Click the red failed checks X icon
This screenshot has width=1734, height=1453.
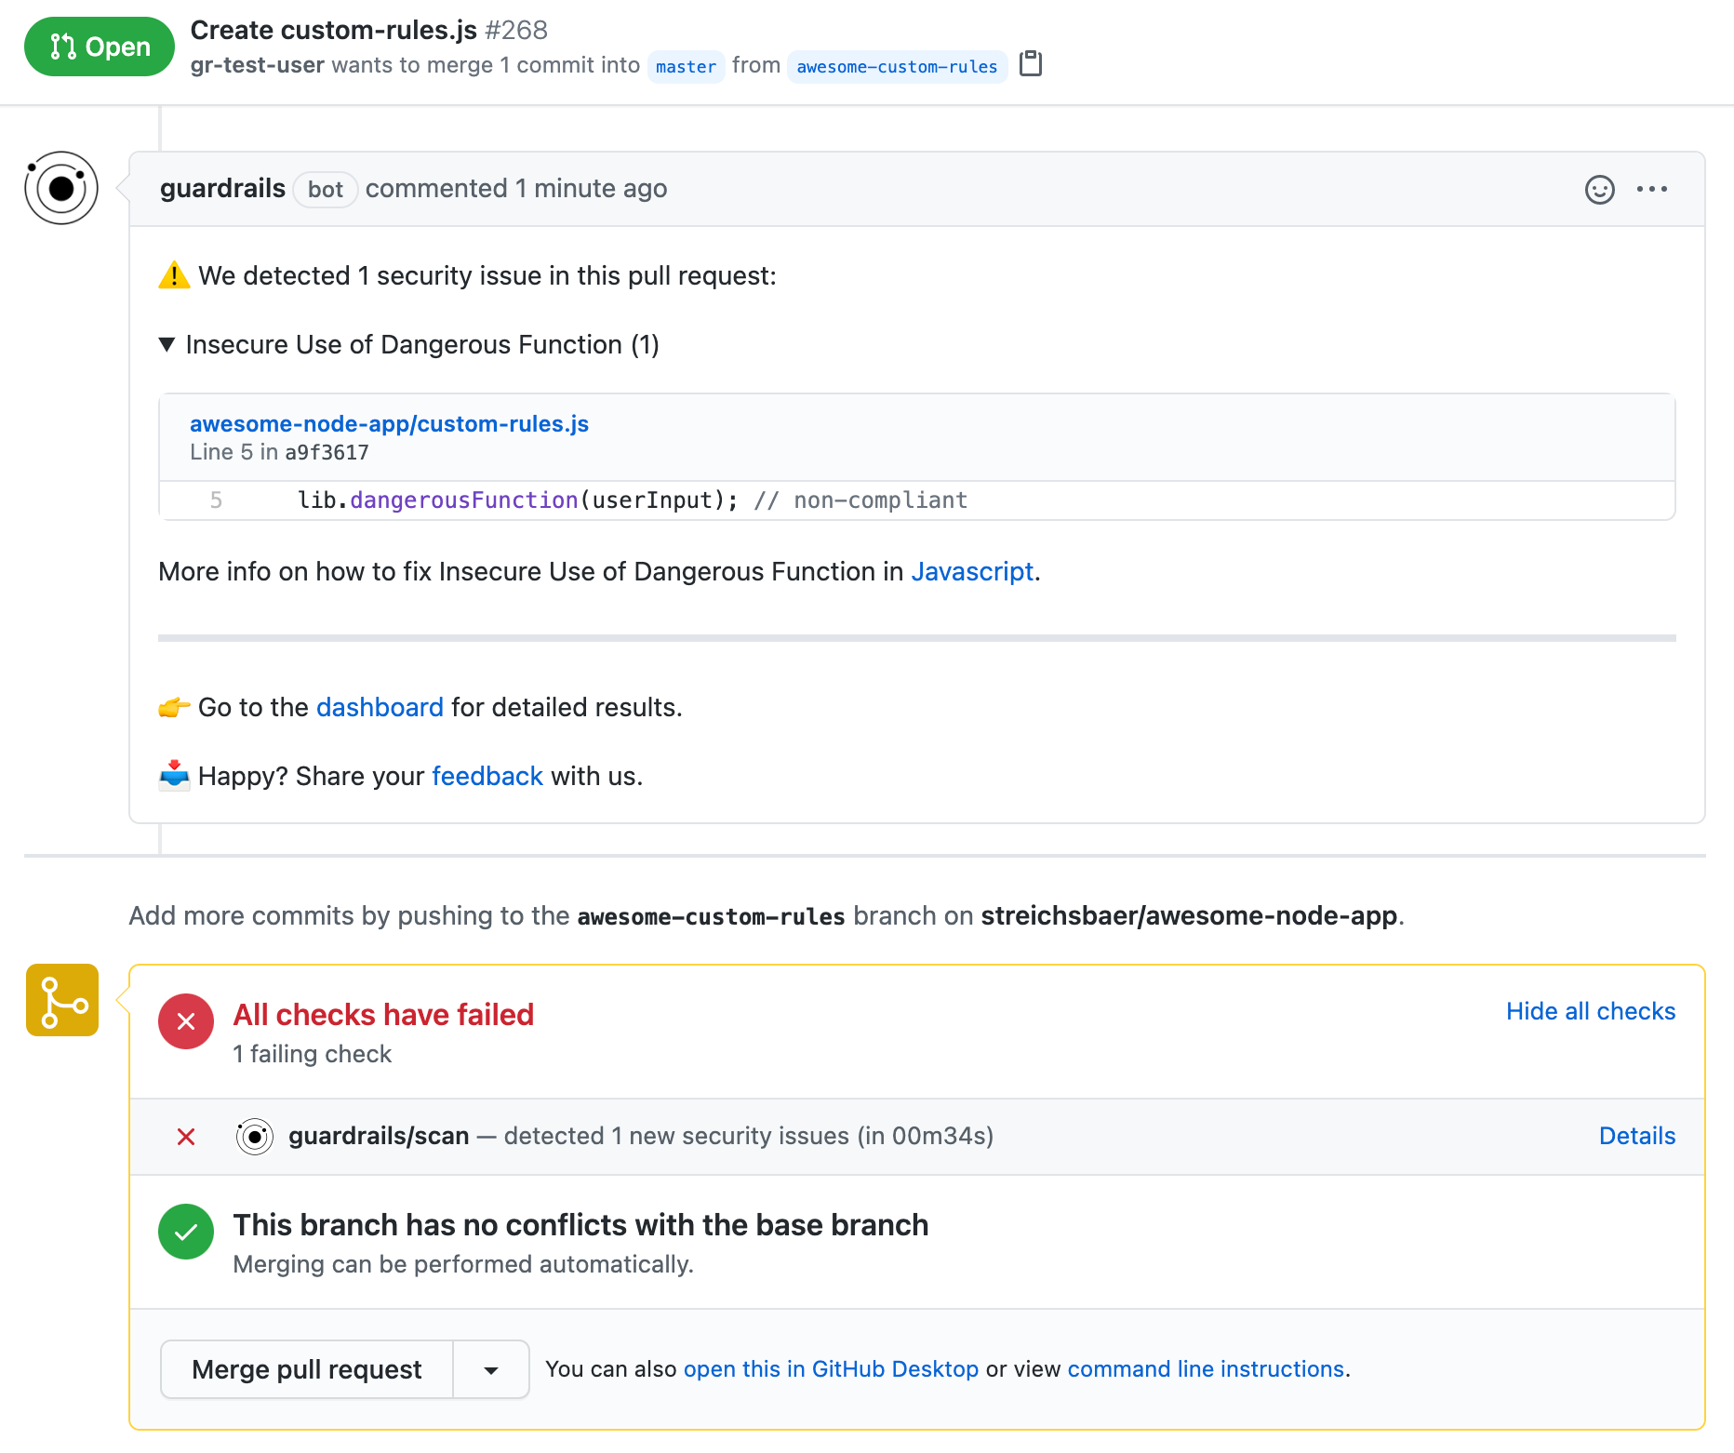tap(186, 1021)
